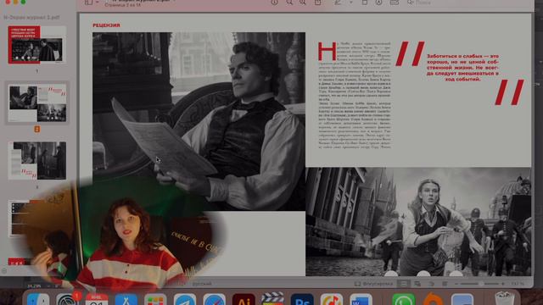Open Adobe Photoshop from the Dock
This screenshot has height=305, width=543.
click(x=302, y=299)
